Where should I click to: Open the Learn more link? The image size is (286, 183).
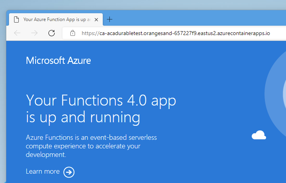(43, 171)
